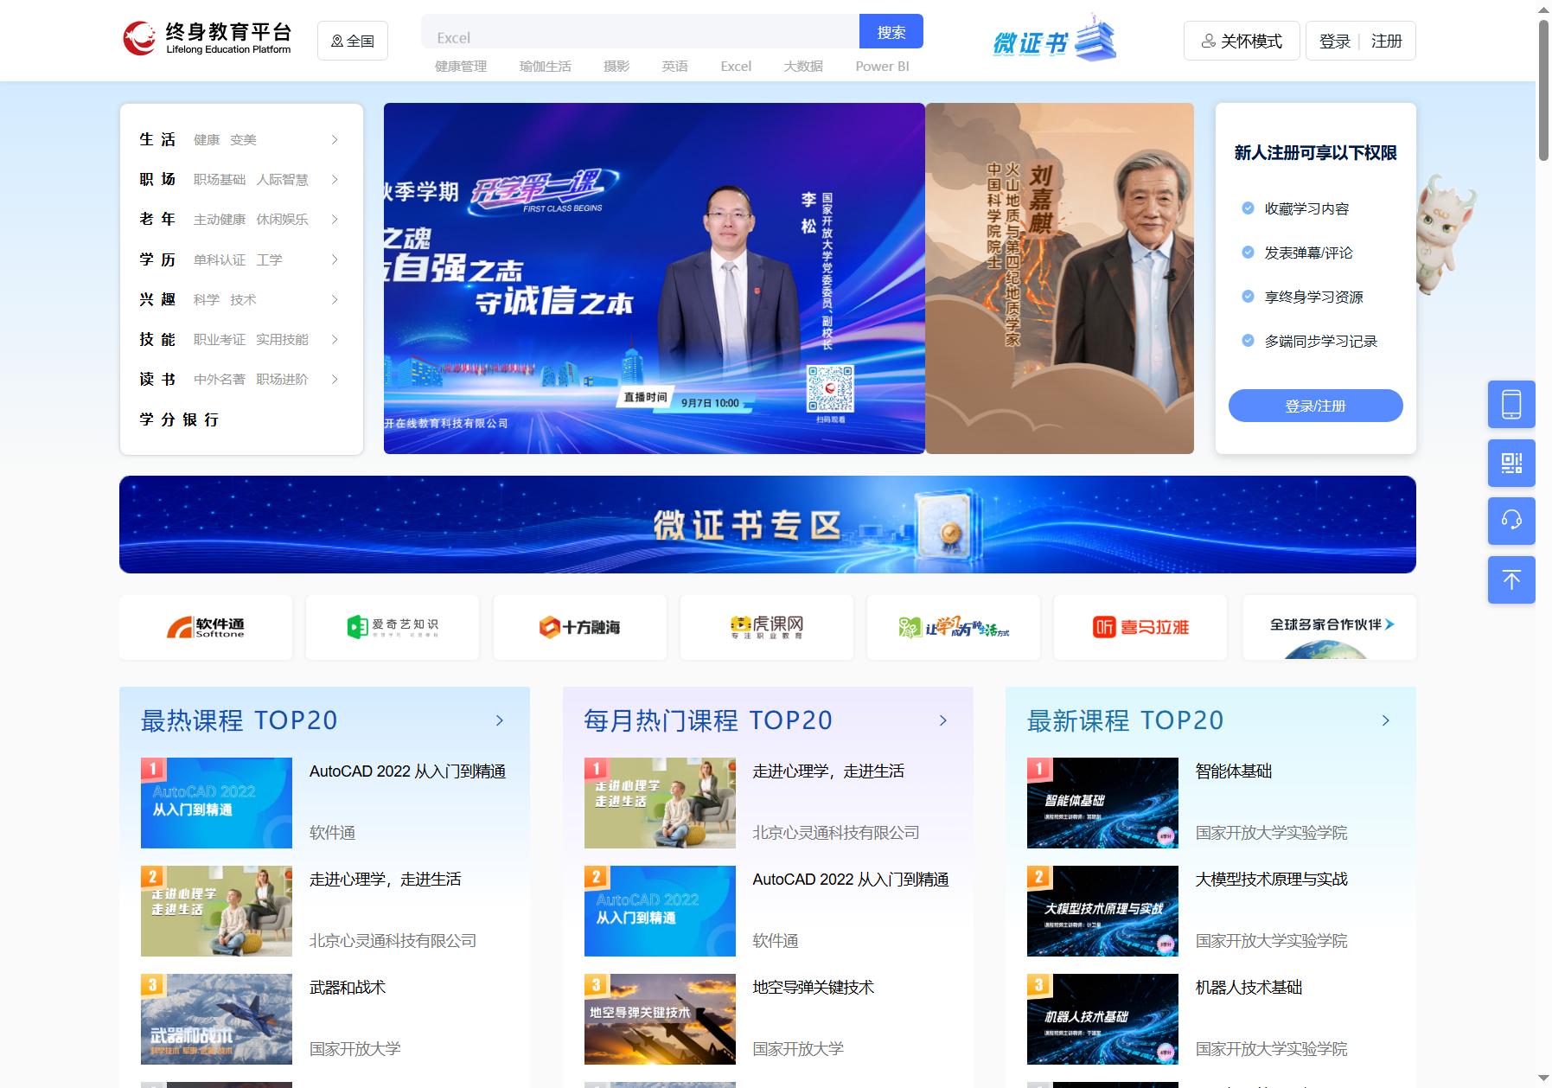Click the blue 搜索 button

[891, 31]
